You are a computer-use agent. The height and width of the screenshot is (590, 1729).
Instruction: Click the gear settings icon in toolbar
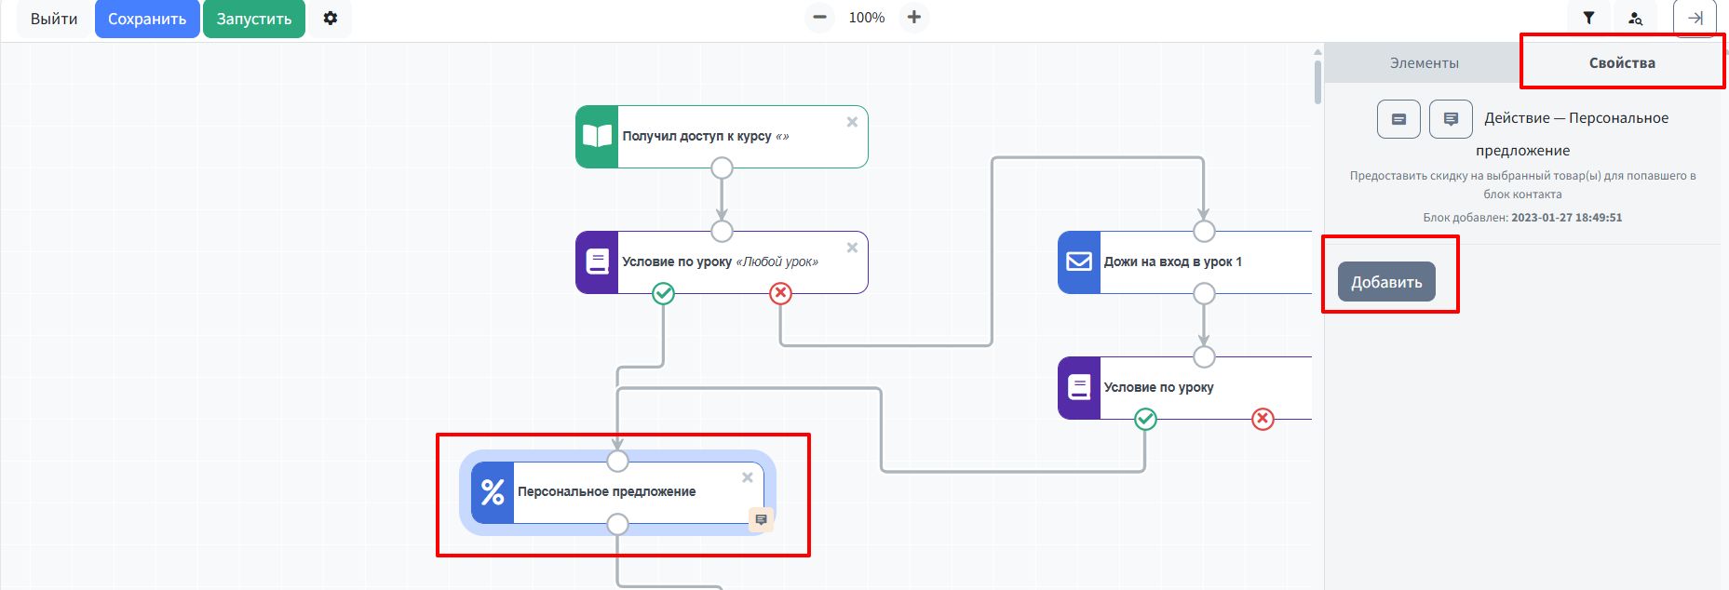(x=331, y=19)
